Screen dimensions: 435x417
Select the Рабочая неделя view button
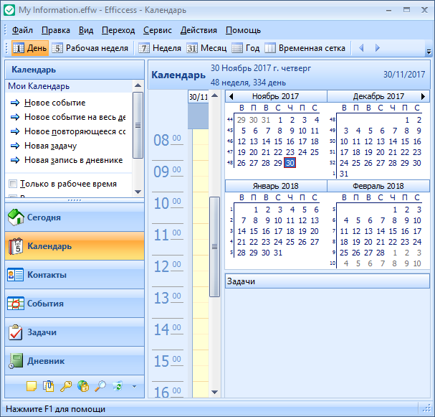[90, 48]
